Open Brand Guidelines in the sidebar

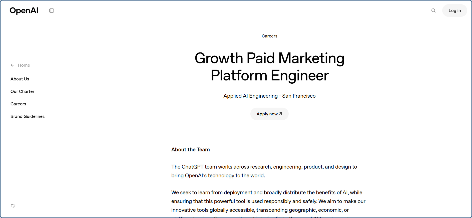tap(28, 116)
